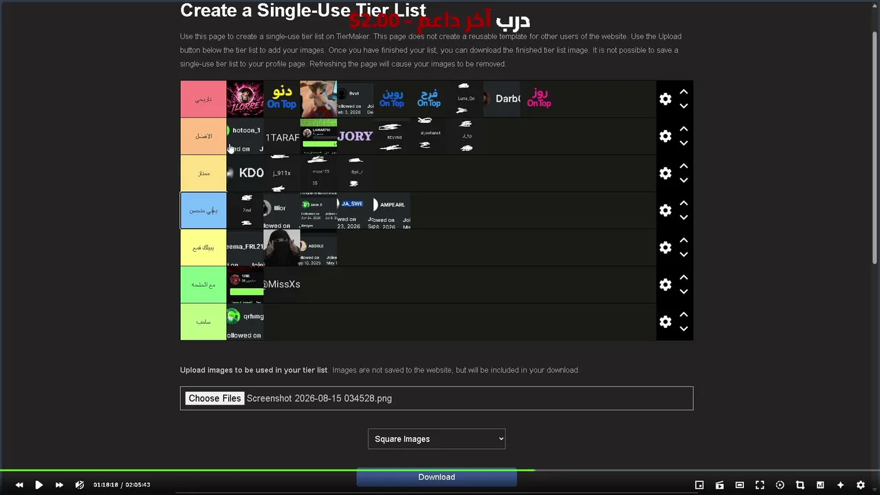Select the pink tier label in the Darb0 row

pyautogui.click(x=203, y=99)
